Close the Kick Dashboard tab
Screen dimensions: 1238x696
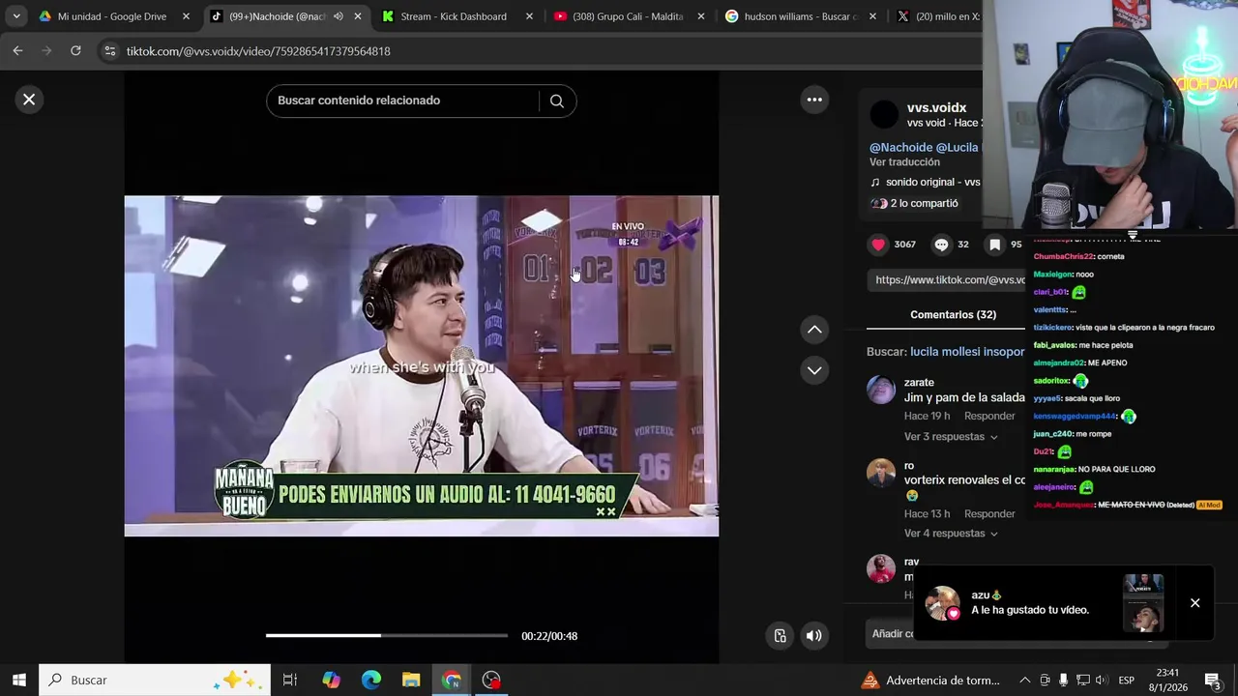tap(529, 16)
